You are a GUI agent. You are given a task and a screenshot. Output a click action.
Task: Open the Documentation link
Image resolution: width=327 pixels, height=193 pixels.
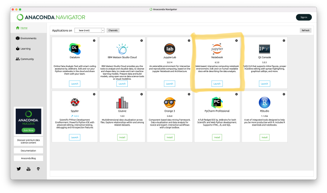(28, 150)
